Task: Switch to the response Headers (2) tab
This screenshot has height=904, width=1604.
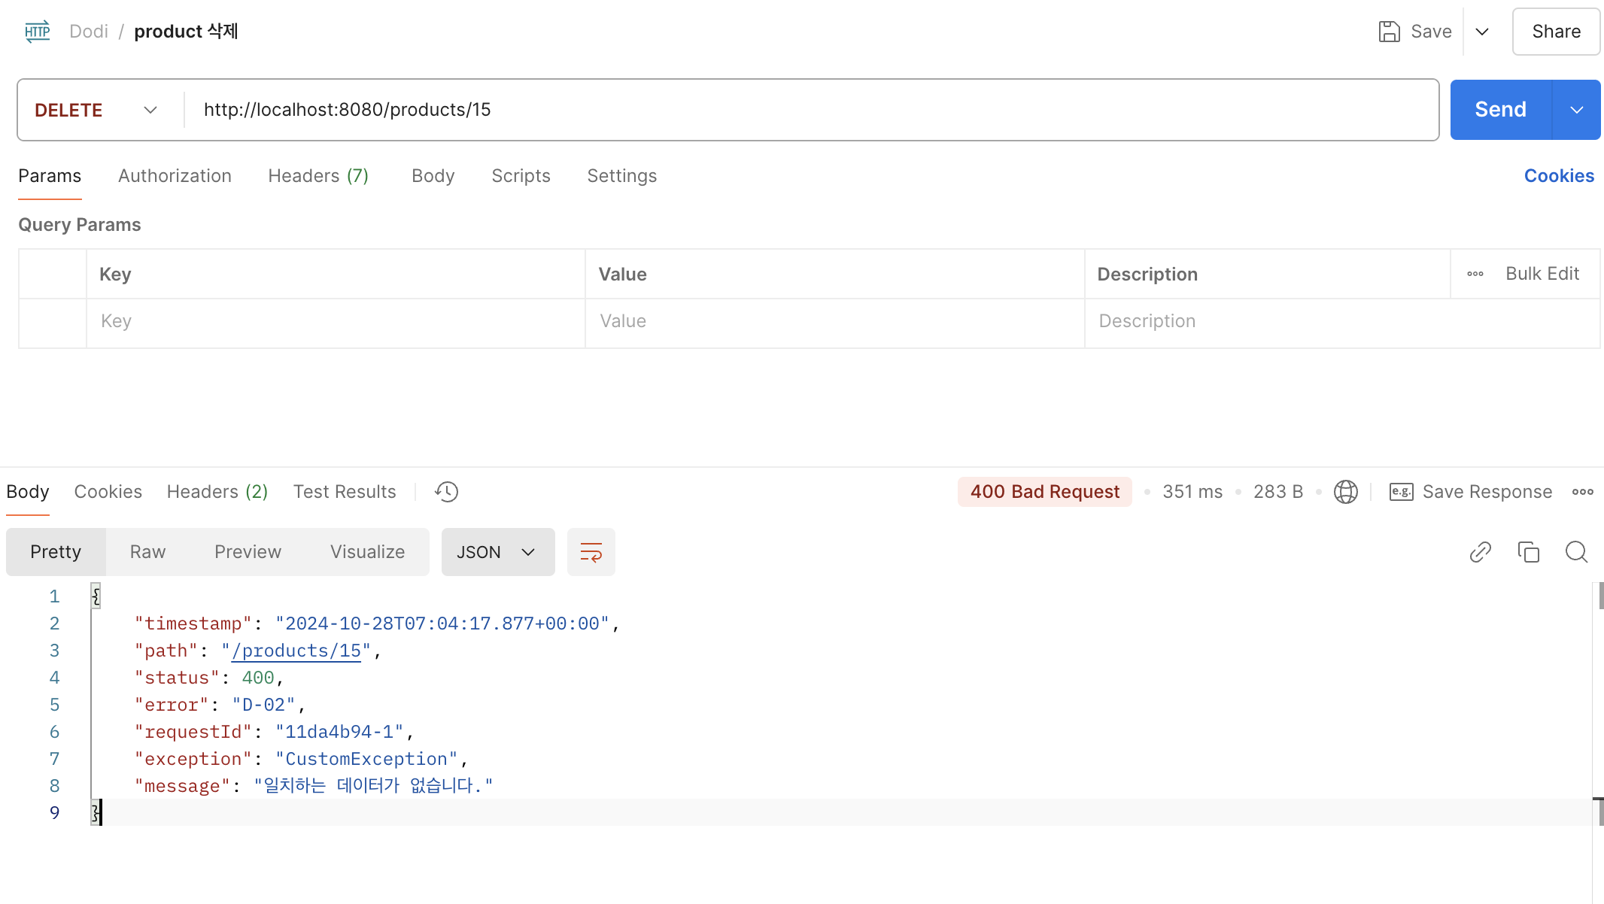Action: click(x=217, y=492)
